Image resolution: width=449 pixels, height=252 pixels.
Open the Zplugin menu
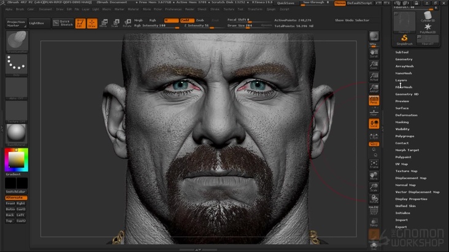click(271, 9)
